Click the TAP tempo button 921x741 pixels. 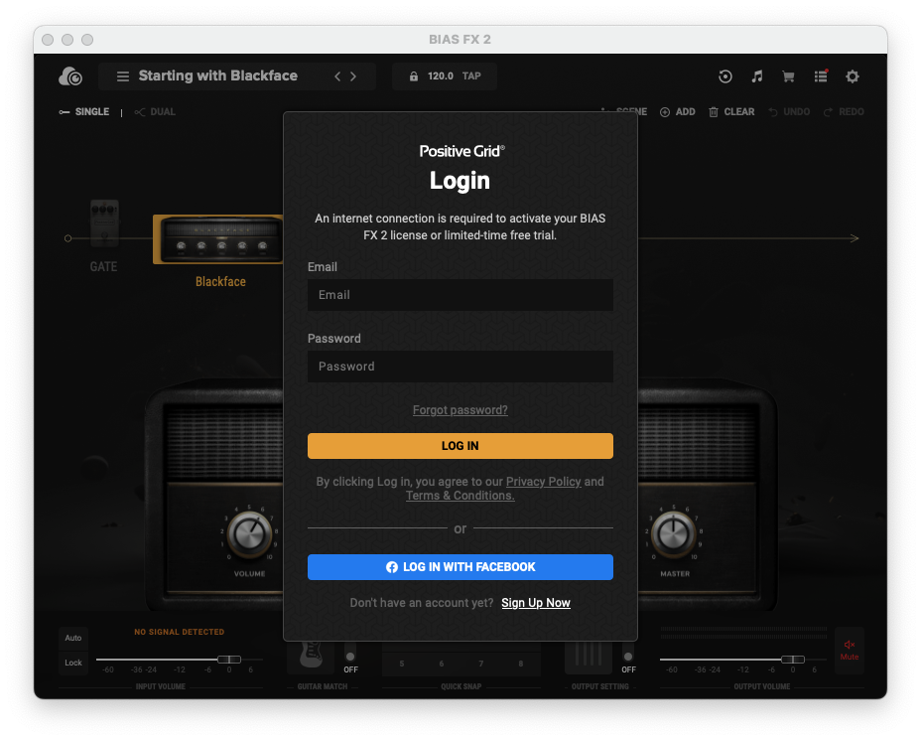[x=471, y=75]
